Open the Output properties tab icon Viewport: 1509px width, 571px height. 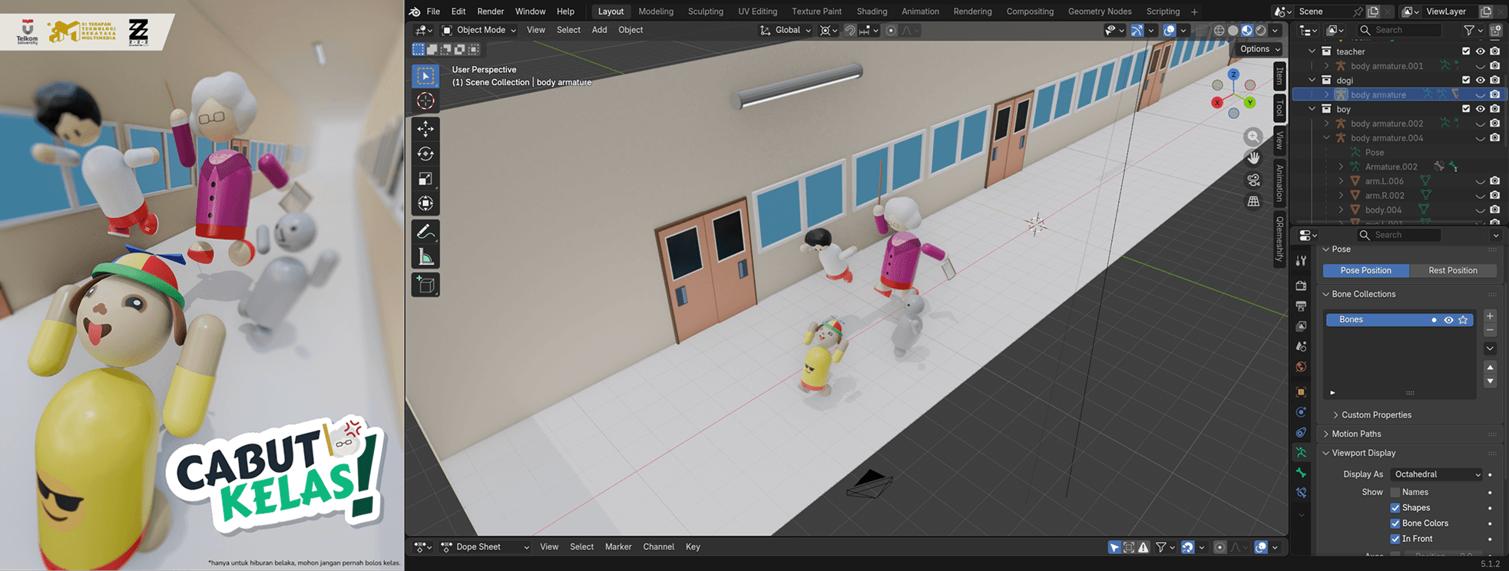coord(1301,306)
